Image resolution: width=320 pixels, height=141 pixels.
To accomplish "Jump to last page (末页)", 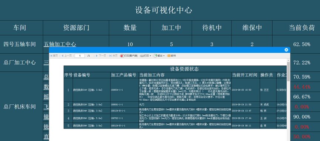I will [113, 56].
